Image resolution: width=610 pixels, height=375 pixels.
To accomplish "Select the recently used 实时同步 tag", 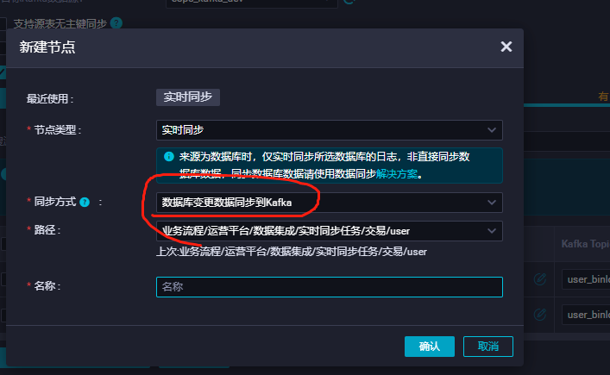I will tap(188, 97).
